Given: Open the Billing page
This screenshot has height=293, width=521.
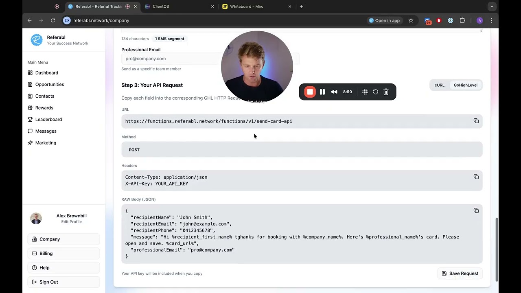Looking at the screenshot, I should (63, 254).
